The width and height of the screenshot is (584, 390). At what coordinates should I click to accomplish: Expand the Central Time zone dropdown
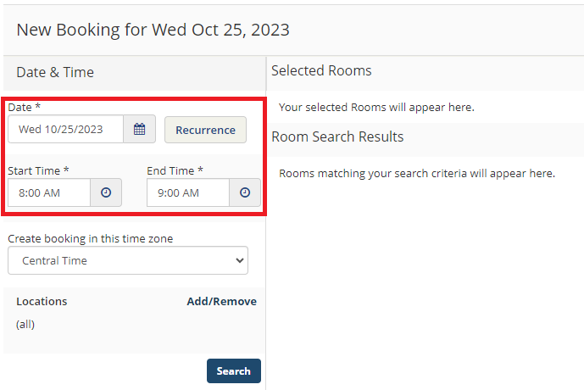click(128, 260)
